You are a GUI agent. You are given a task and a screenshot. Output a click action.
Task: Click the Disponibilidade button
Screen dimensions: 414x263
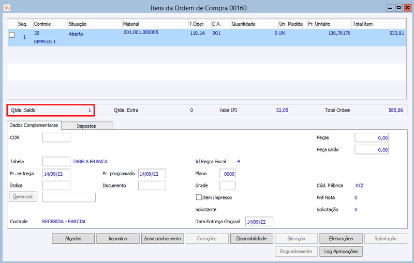click(x=252, y=239)
